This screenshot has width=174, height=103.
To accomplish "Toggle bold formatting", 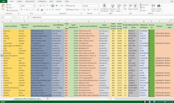I will (x=21, y=10).
